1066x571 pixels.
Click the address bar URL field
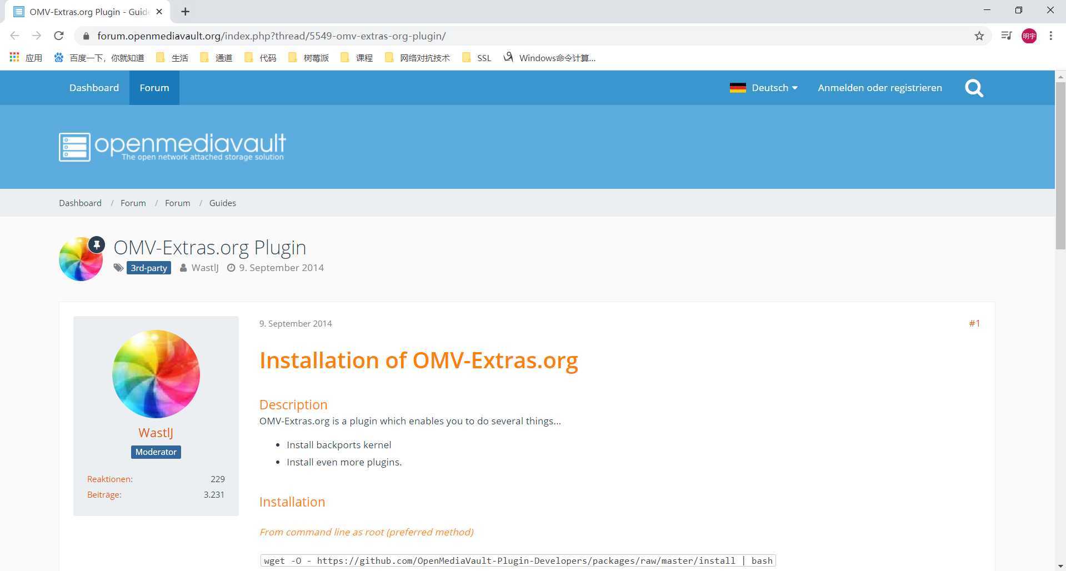(x=533, y=36)
